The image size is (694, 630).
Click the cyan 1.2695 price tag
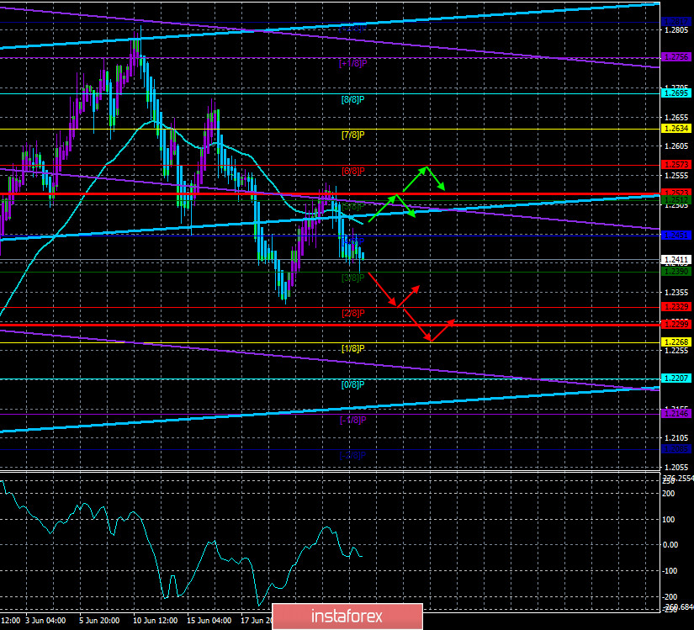676,94
